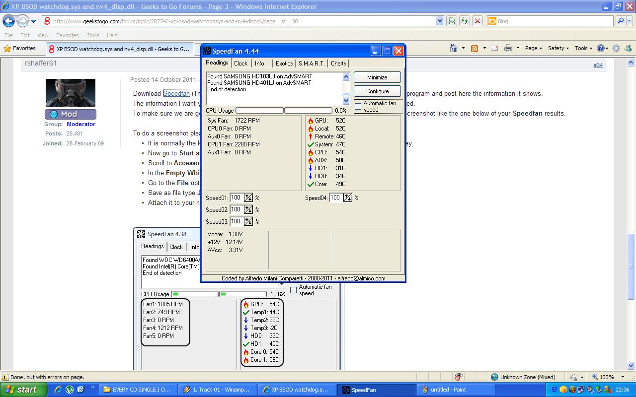The image size is (636, 397).
Task: Expand the Home button dropdown arrow
Action: 463,48
